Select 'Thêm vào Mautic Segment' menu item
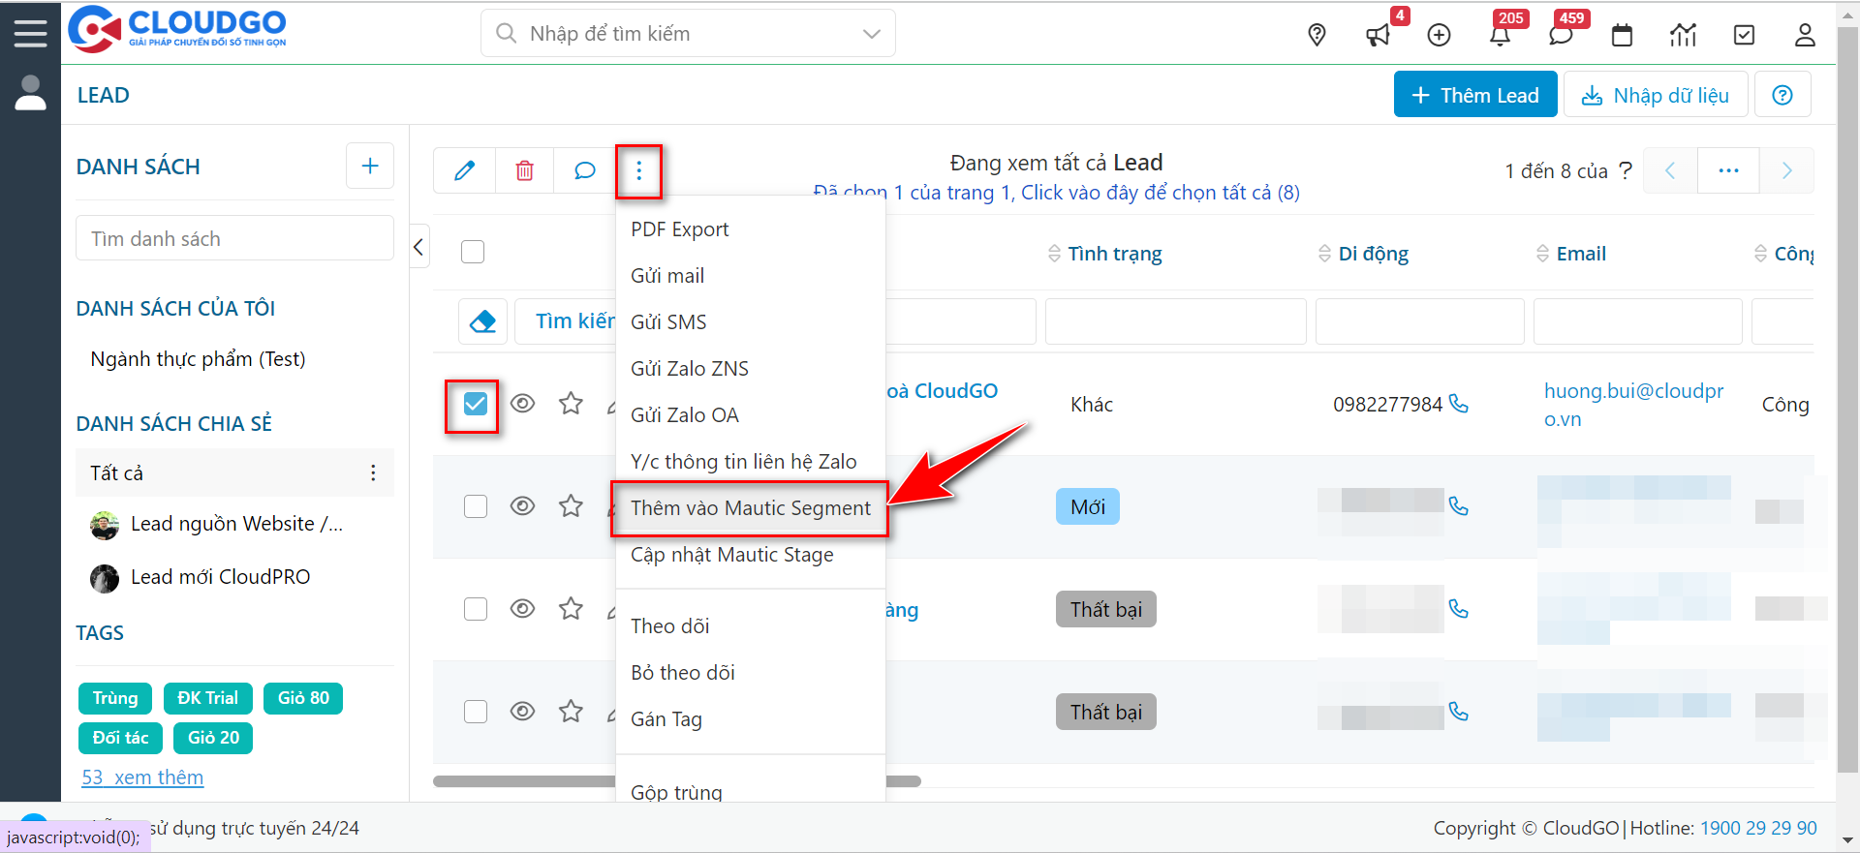This screenshot has height=853, width=1860. pos(750,508)
